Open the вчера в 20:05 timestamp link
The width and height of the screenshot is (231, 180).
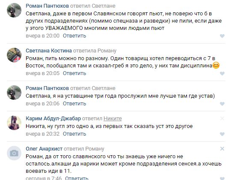43,73
